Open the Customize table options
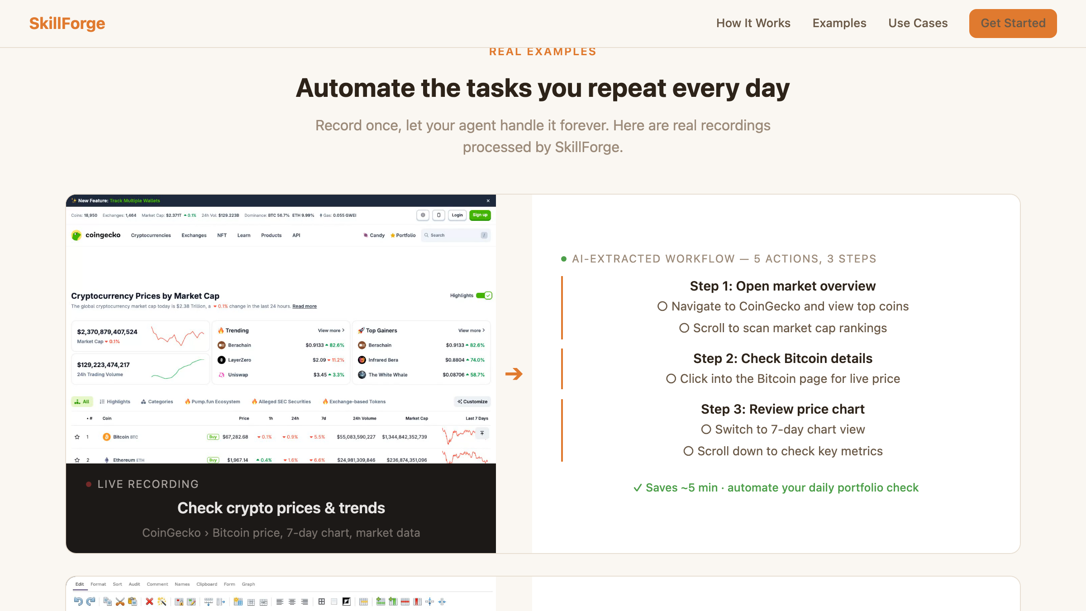The image size is (1086, 611). [472, 401]
